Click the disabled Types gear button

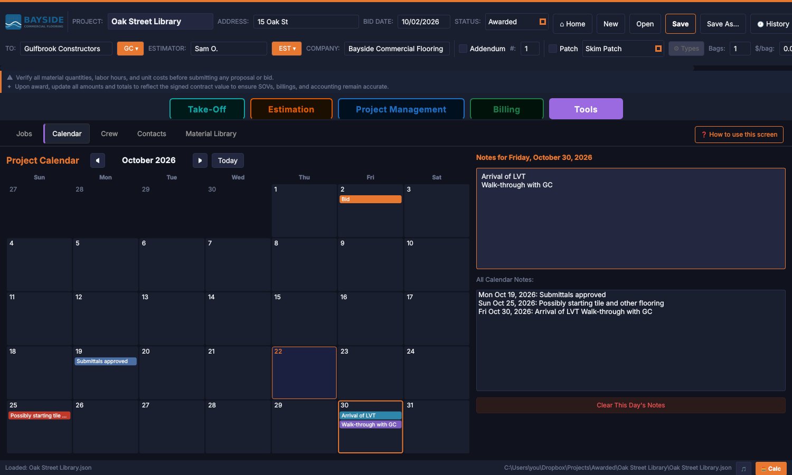click(x=686, y=49)
